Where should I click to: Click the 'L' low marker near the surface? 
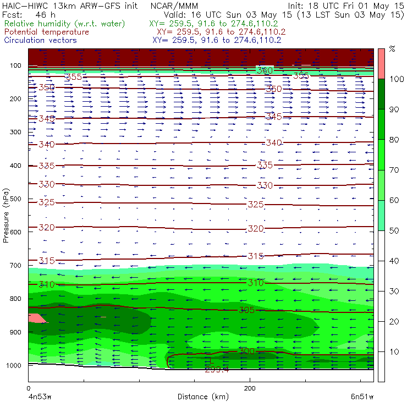point(211,360)
